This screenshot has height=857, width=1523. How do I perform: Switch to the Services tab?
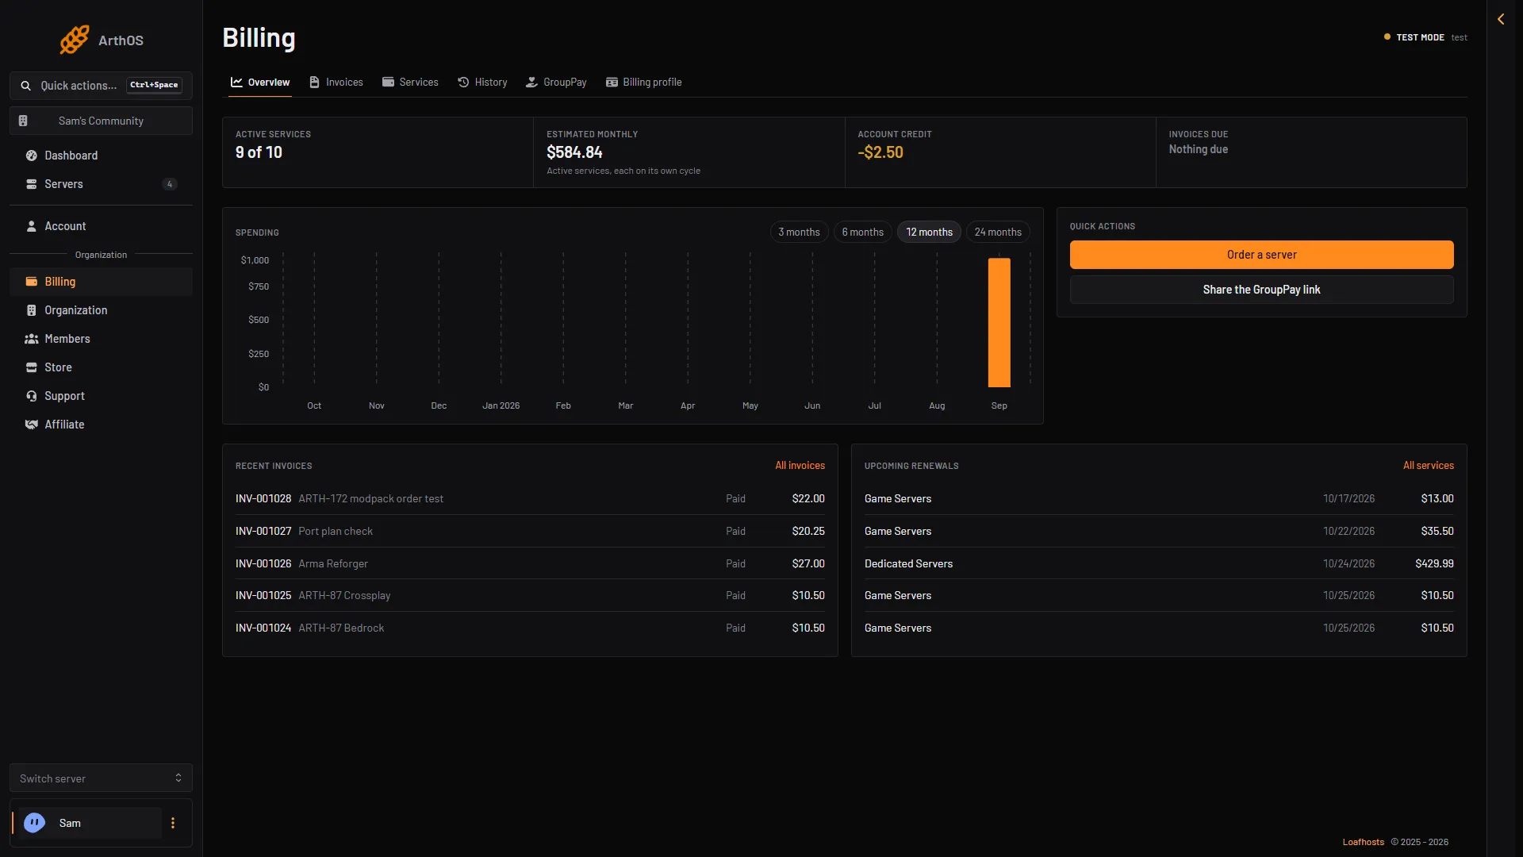tap(410, 82)
